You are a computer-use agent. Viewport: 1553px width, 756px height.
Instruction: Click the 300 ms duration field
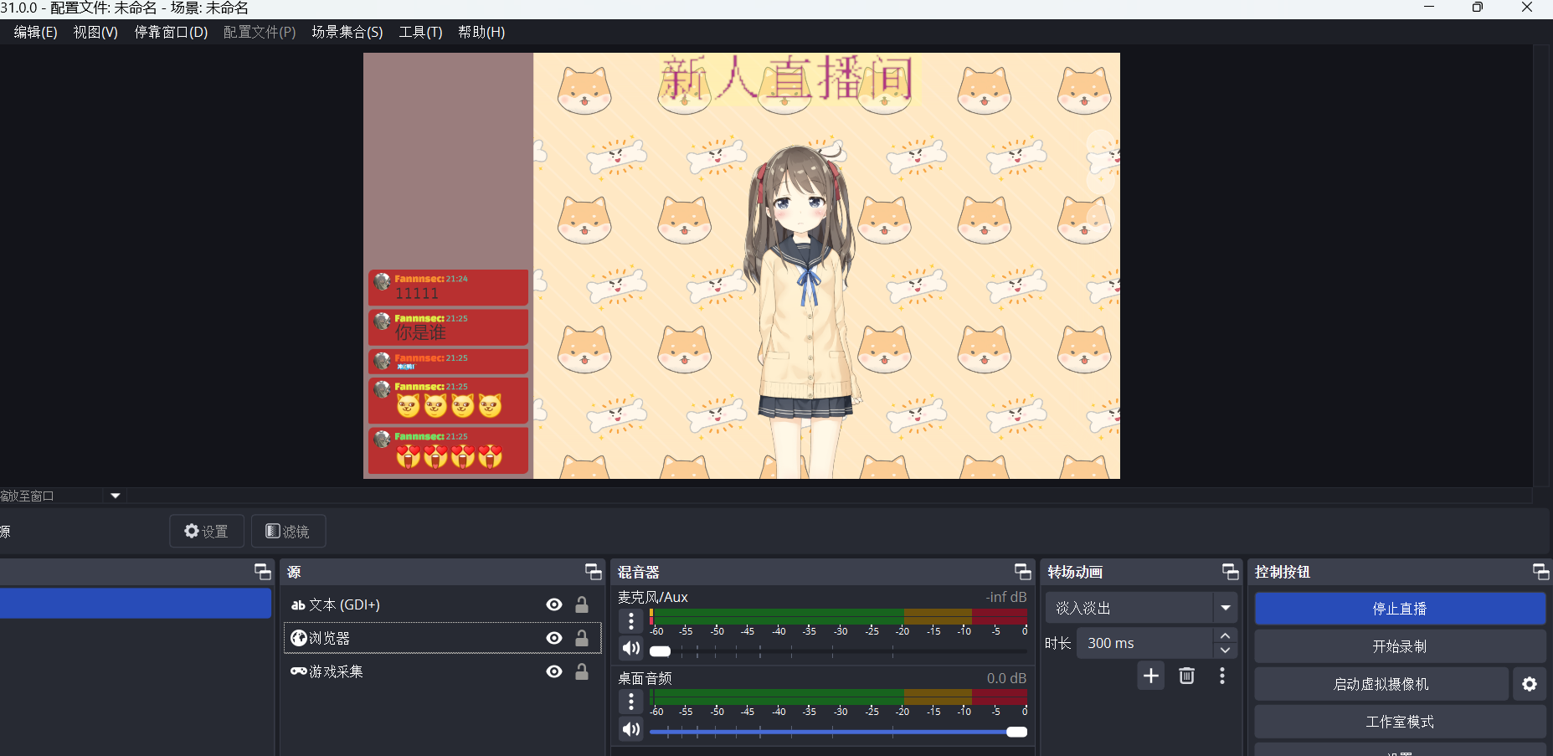click(1144, 643)
